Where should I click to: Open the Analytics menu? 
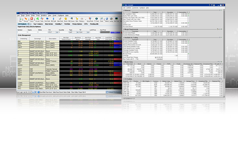click(44, 16)
